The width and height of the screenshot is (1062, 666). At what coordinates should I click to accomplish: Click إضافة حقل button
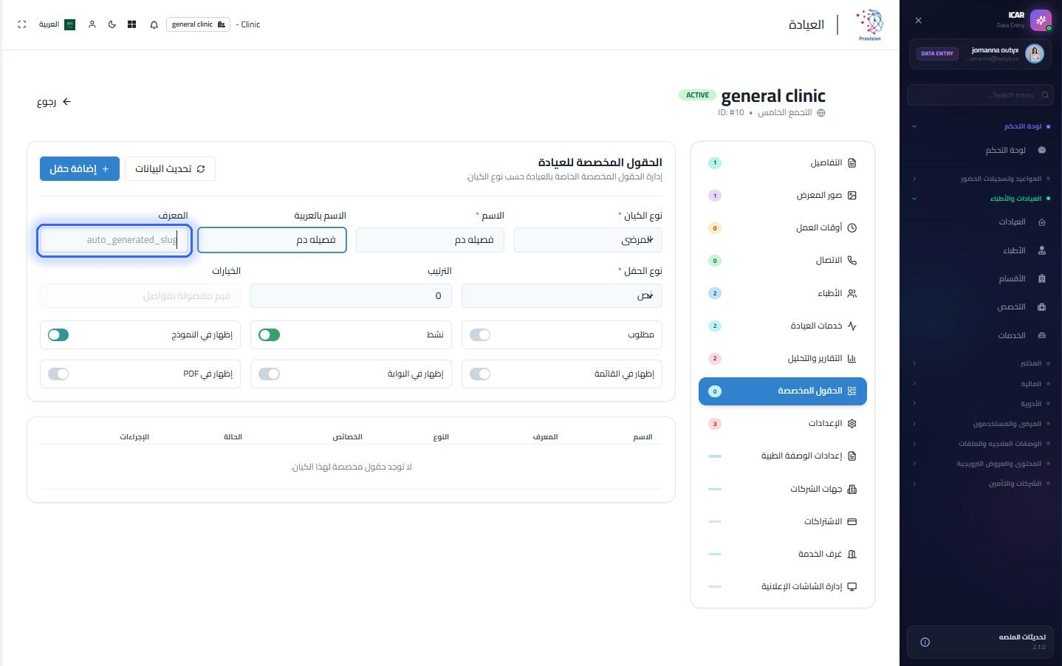[80, 169]
